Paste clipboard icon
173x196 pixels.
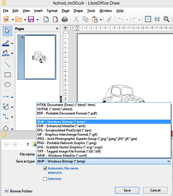coord(95,19)
